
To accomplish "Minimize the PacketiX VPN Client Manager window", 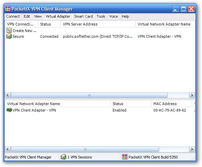I will click(175, 9).
